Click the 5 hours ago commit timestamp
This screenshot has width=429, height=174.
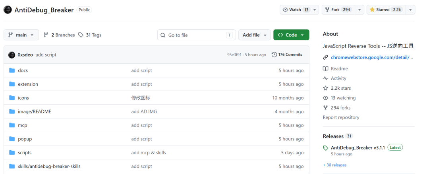coord(255,55)
